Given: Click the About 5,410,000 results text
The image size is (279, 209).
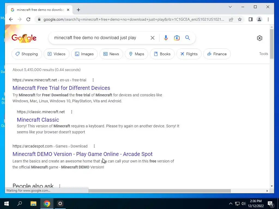Looking at the screenshot, I should (x=46, y=70).
